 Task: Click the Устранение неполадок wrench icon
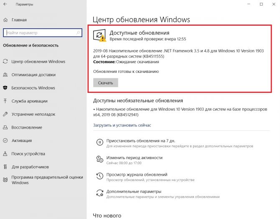[x=5, y=114]
